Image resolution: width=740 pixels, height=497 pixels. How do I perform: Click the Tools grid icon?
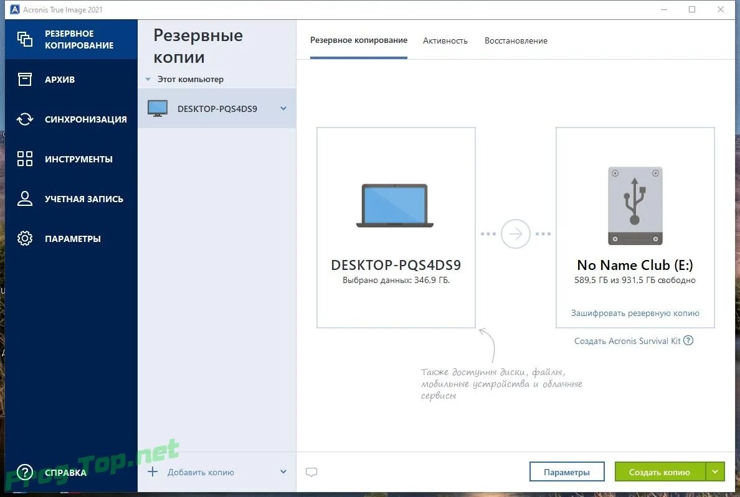click(24, 159)
